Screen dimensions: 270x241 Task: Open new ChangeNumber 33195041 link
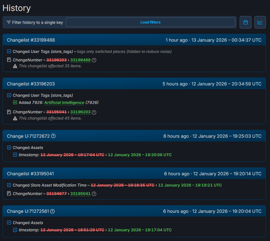(x=80, y=194)
